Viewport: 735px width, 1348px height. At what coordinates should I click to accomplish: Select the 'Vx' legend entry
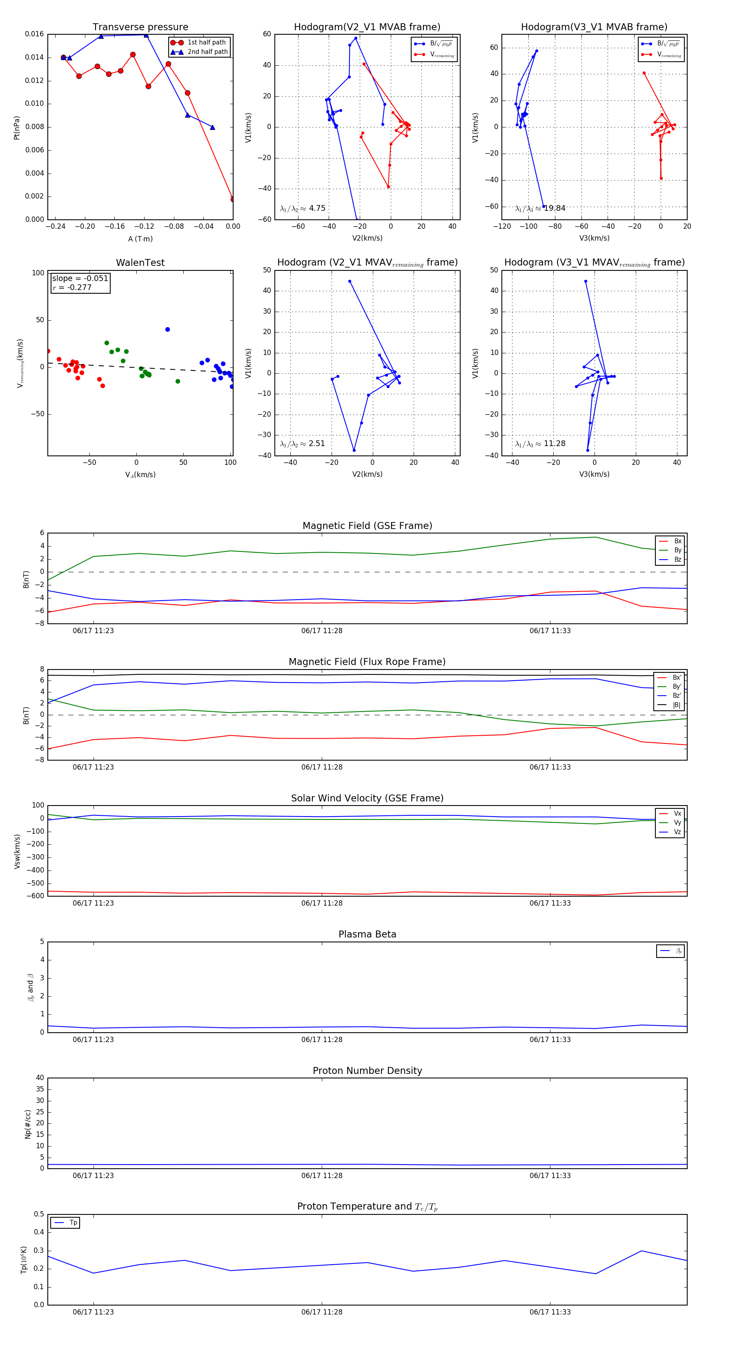[670, 814]
